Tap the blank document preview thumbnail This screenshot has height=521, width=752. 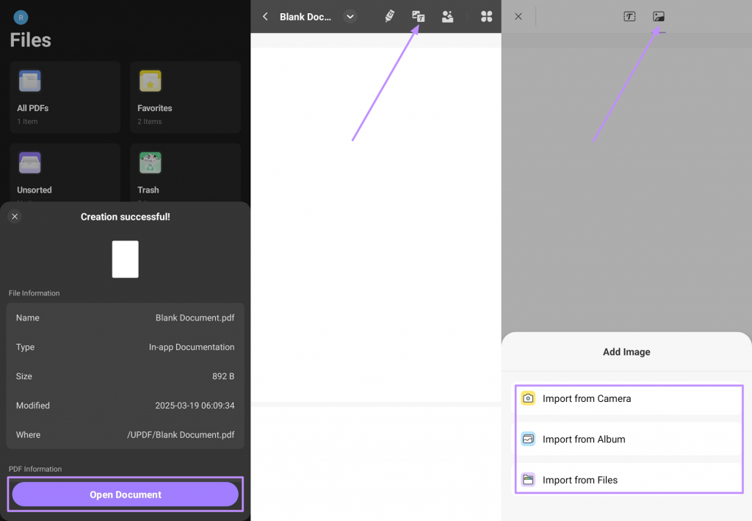point(125,259)
